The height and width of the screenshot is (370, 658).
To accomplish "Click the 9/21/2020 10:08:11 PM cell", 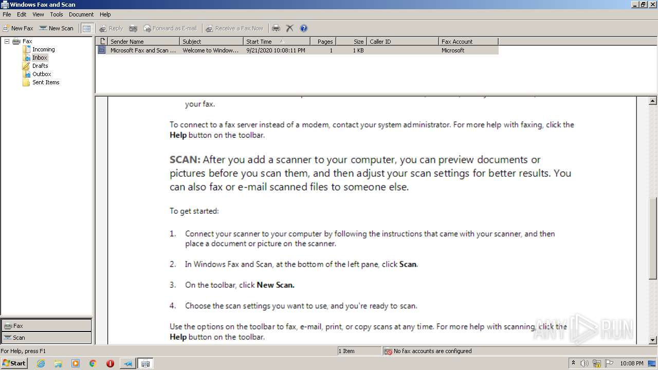I will (x=276, y=50).
